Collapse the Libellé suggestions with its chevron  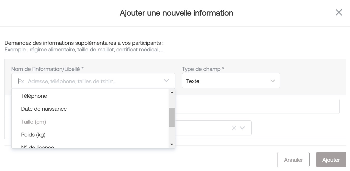[x=166, y=81]
